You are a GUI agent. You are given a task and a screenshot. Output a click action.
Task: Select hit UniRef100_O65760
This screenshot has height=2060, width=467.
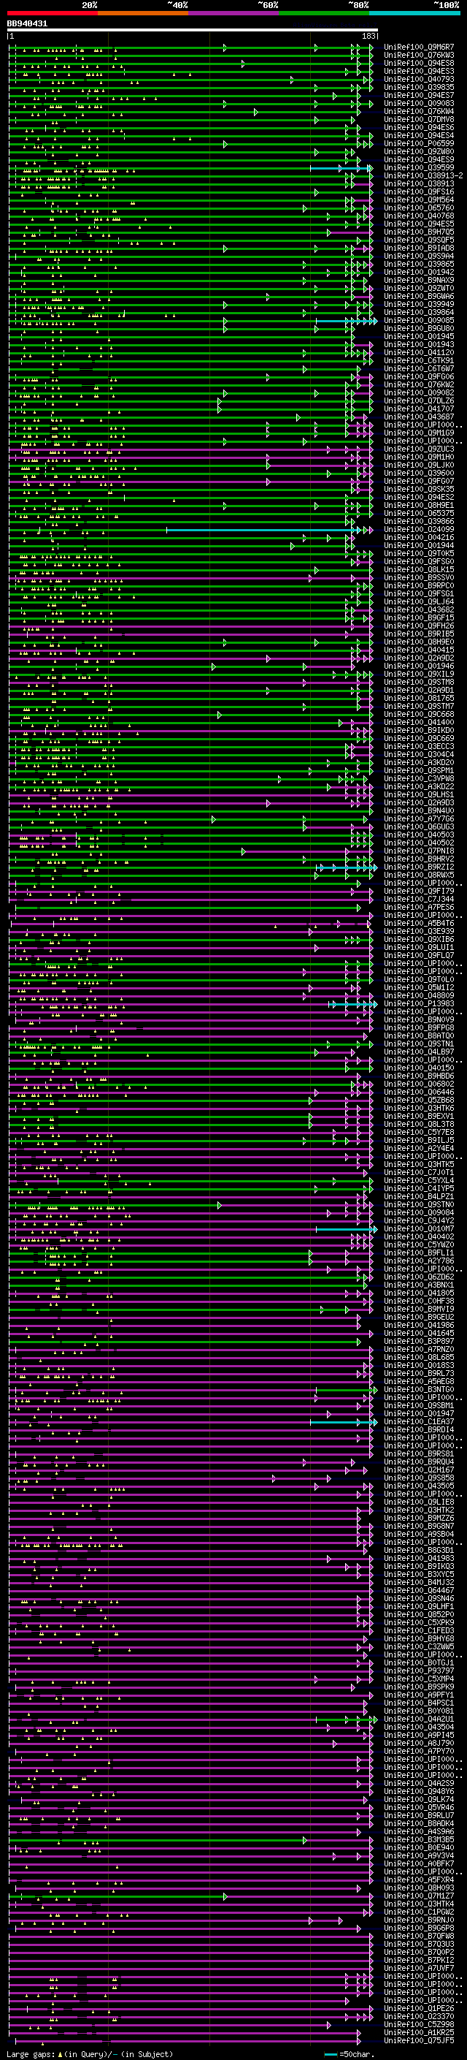(419, 208)
